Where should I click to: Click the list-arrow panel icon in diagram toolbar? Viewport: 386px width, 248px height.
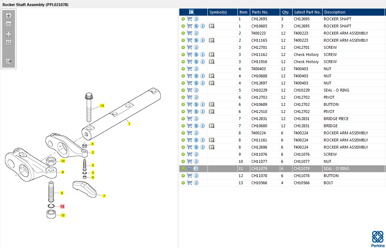coord(9,61)
